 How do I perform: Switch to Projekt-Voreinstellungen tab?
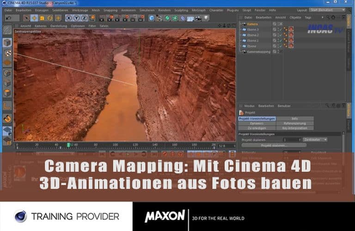pos(257,119)
